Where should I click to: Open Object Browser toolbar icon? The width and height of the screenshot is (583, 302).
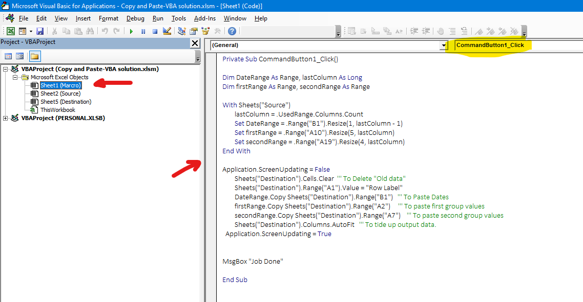pyautogui.click(x=205, y=32)
